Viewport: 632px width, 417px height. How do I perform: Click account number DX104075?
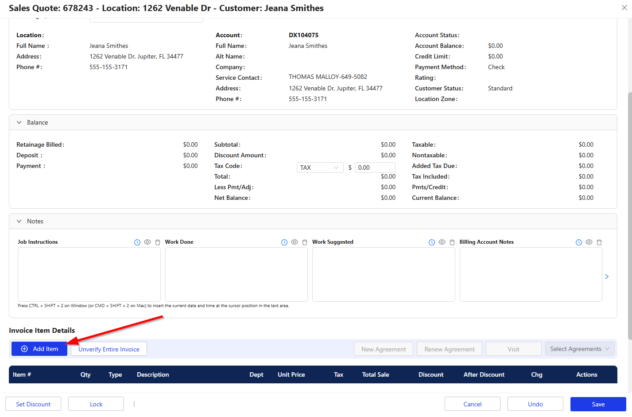pyautogui.click(x=304, y=35)
